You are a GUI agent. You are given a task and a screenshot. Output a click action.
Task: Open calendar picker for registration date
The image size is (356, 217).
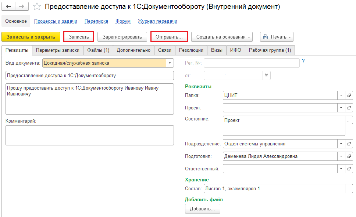tap(266, 76)
